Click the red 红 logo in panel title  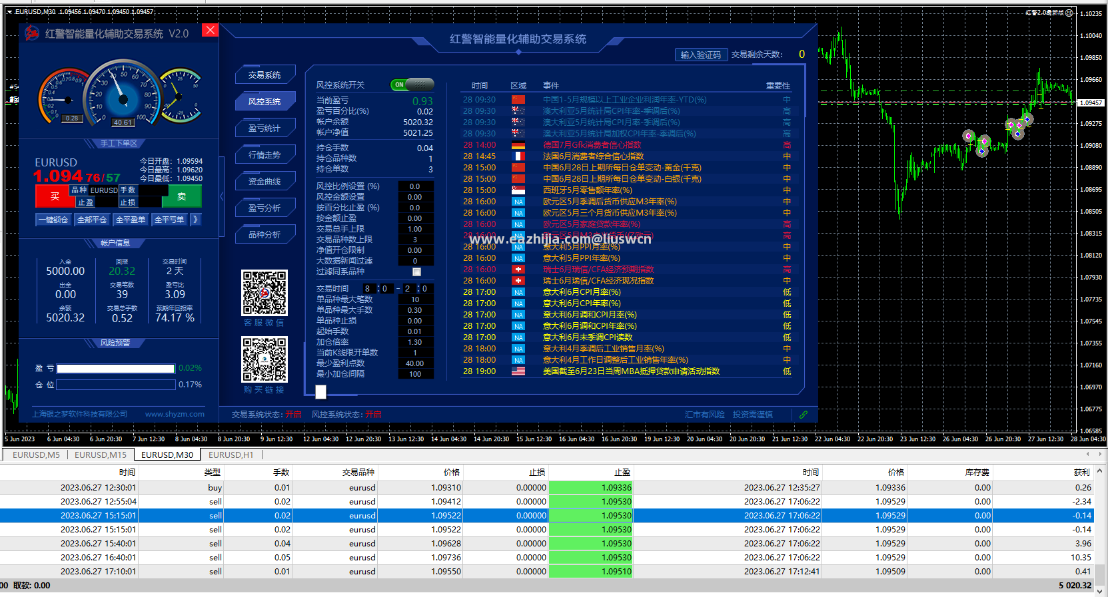click(x=32, y=33)
